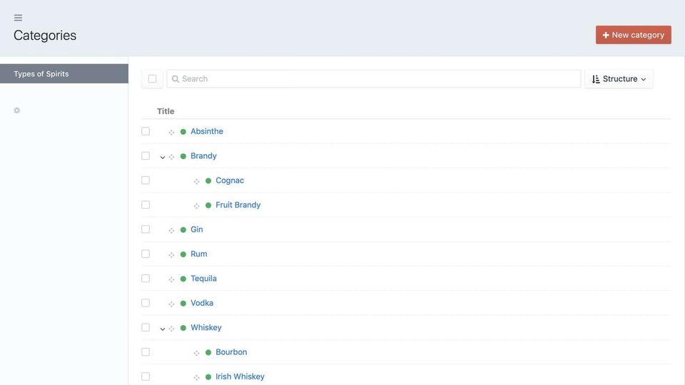Create a New category
The image size is (685, 385).
point(634,35)
